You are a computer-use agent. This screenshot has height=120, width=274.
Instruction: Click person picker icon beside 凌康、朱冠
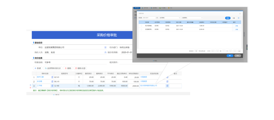[x=105, y=52]
